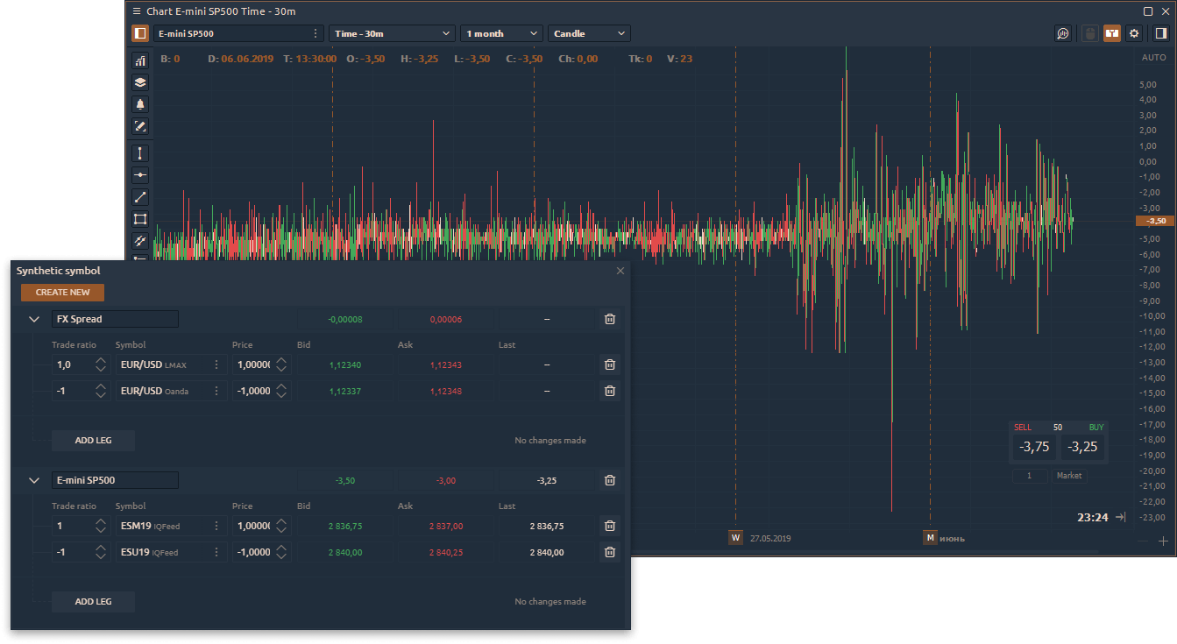Open the layers overlay tool
1177x644 pixels.
(140, 82)
